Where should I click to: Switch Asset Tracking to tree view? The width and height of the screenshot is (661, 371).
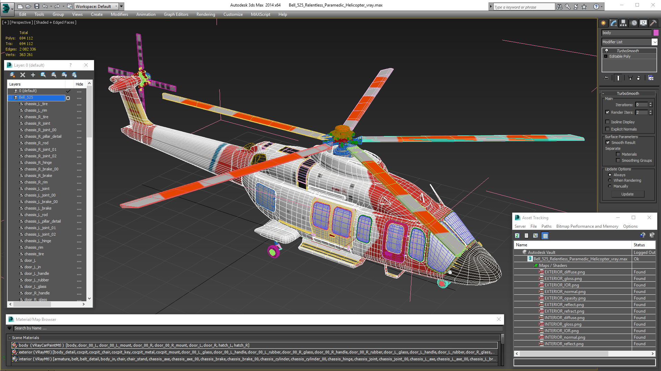click(536, 236)
